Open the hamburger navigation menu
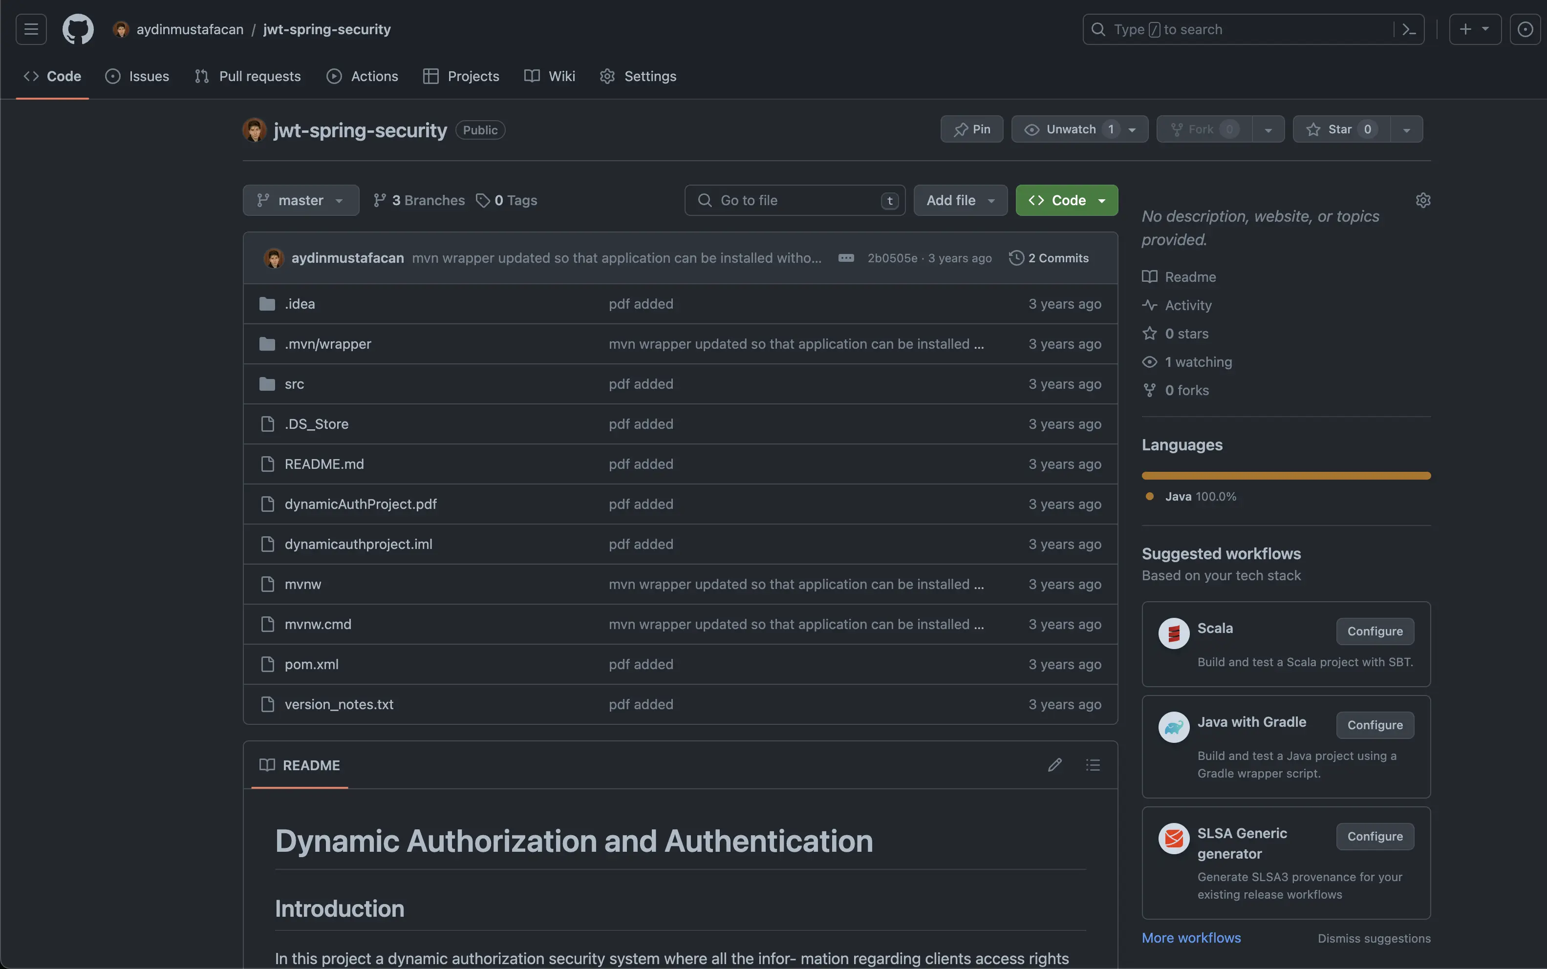 click(31, 29)
